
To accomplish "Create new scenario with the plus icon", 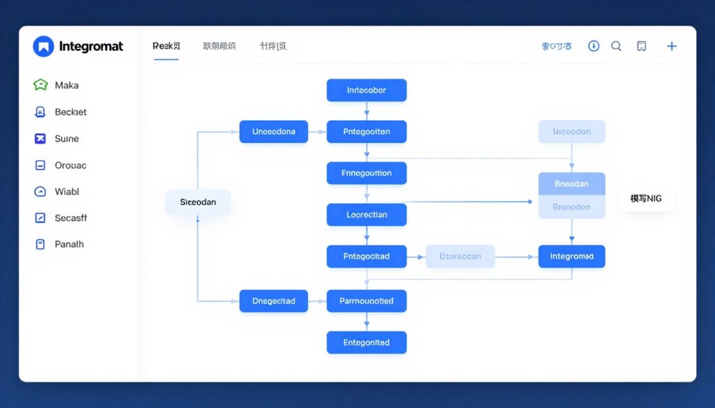I will coord(672,45).
